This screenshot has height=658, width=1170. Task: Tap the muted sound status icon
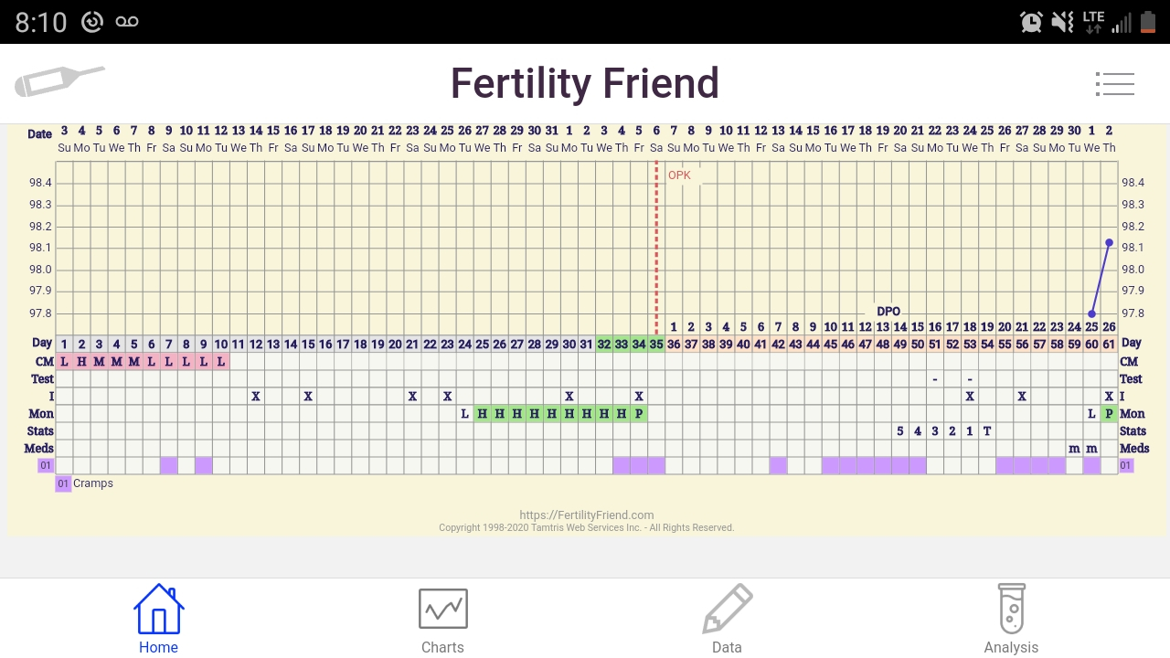(1062, 22)
